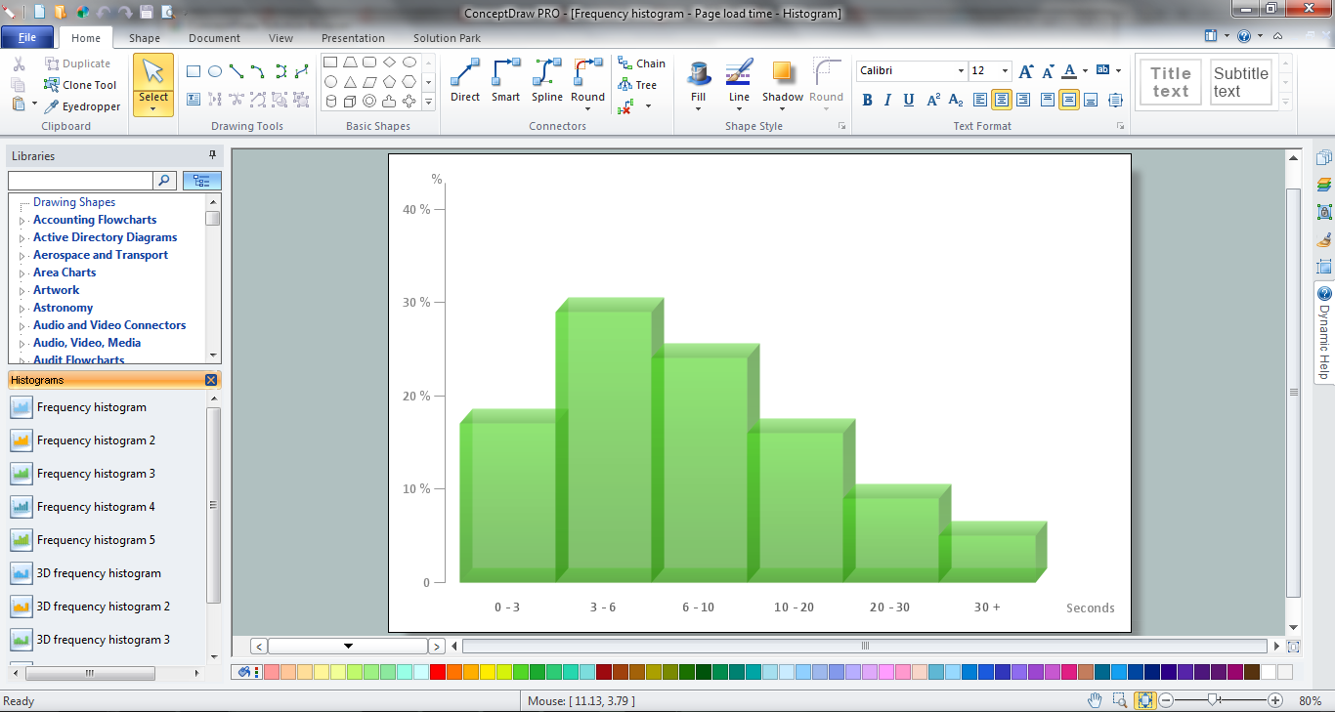Viewport: 1335px width, 712px height.
Task: Toggle Italic text formatting
Action: tap(887, 100)
